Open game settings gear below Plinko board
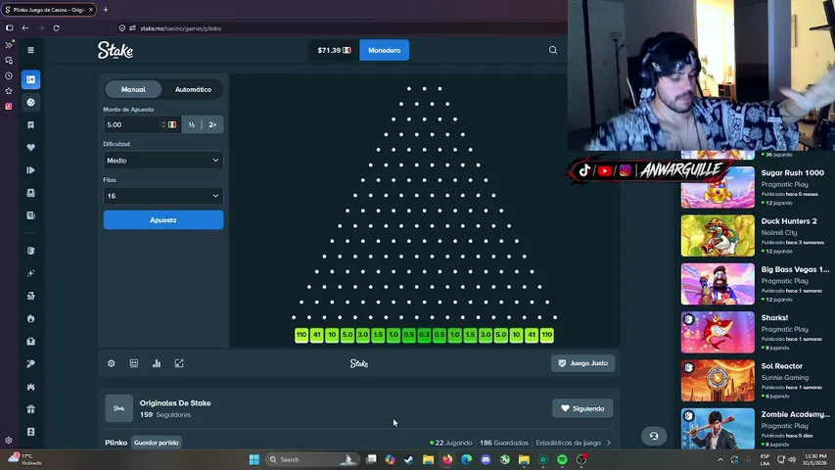This screenshot has width=835, height=470. pos(112,363)
